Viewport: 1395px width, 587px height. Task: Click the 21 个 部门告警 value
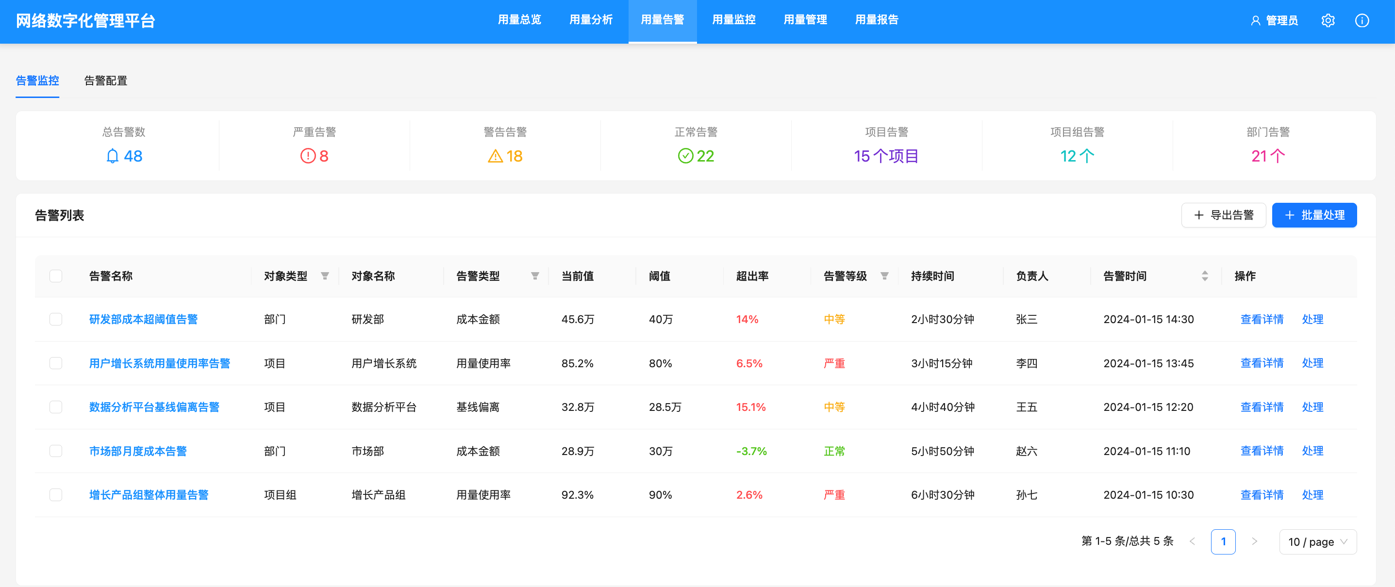point(1268,156)
